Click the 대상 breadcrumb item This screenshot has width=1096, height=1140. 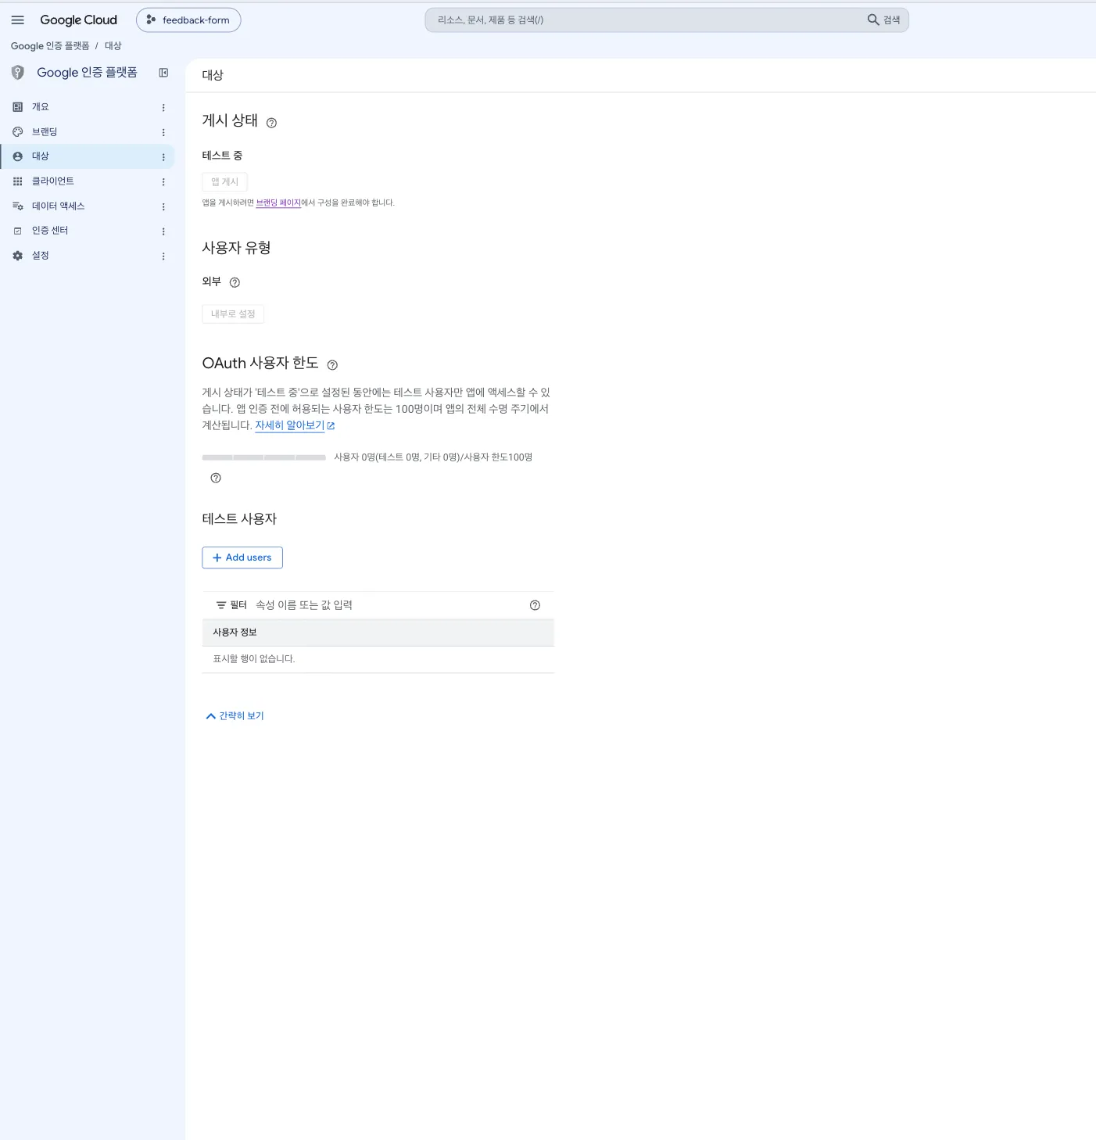[113, 46]
